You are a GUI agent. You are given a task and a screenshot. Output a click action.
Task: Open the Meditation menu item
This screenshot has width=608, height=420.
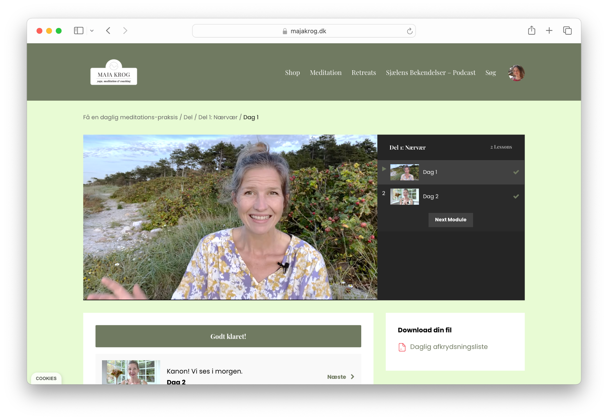tap(325, 72)
